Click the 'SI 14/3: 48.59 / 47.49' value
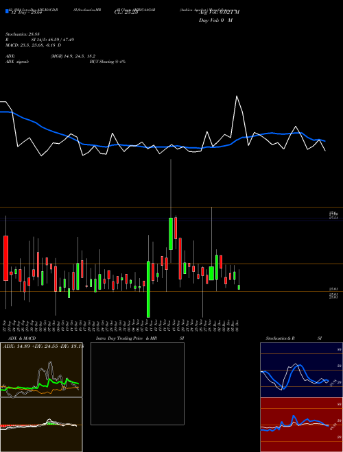This screenshot has height=452, width=343. point(53,40)
